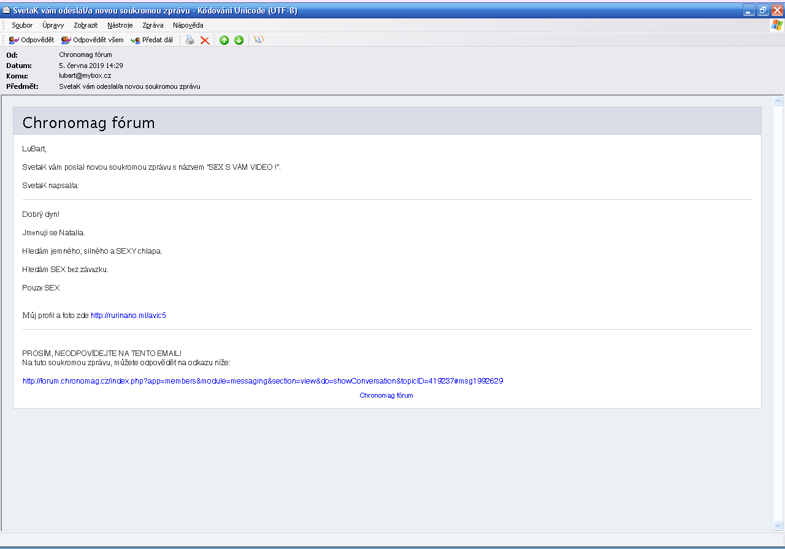Click the scrollbar up arrow in message pane
Viewport: 785px width, 549px height.
778,101
